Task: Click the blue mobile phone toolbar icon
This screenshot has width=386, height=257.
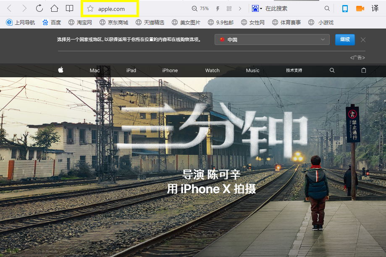Action: pyautogui.click(x=345, y=8)
